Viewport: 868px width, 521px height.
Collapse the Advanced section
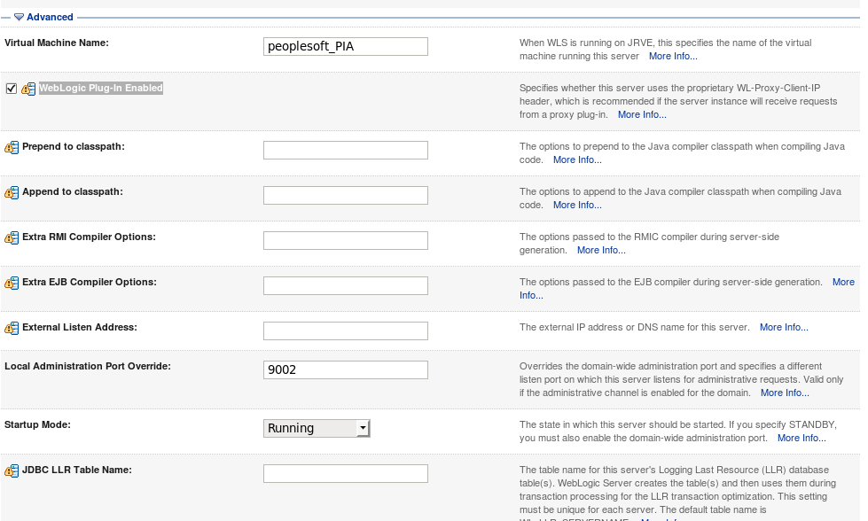20,17
